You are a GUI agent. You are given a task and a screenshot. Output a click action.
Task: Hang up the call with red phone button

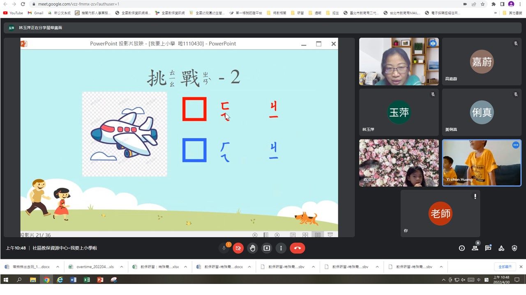(297, 248)
